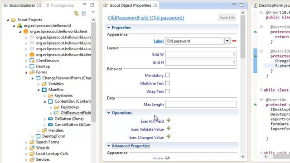The height and width of the screenshot is (163, 290).
Task: Collapse the Properties section
Action: [109, 28]
